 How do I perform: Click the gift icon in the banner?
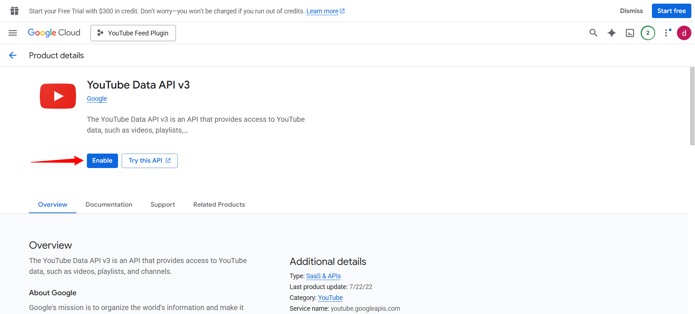(x=14, y=11)
